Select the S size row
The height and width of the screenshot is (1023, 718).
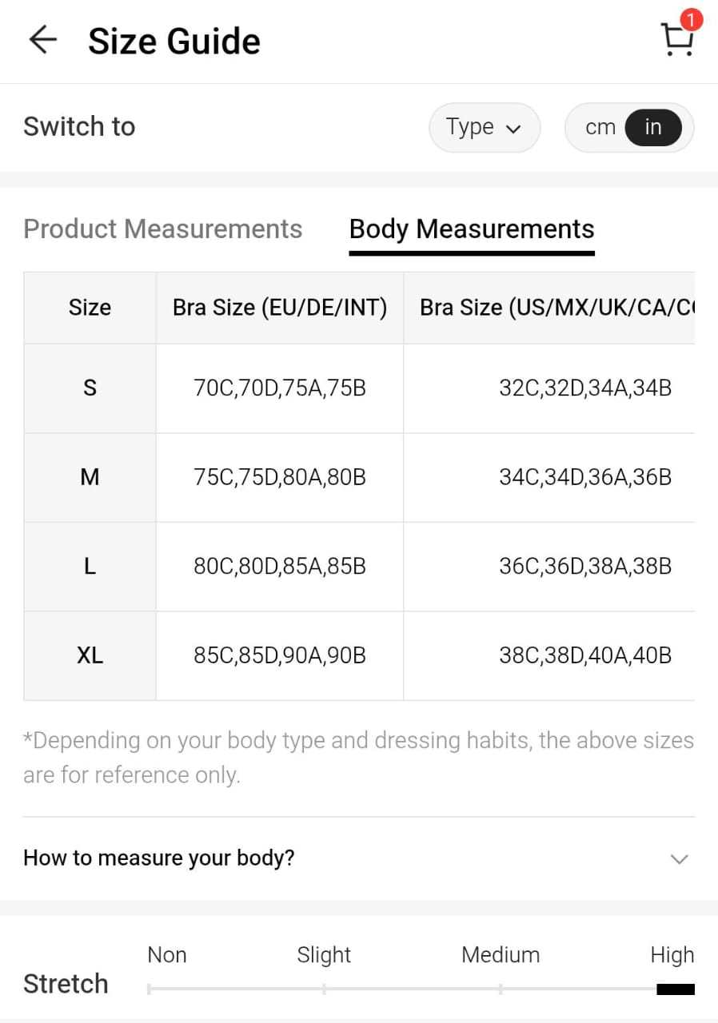[90, 388]
